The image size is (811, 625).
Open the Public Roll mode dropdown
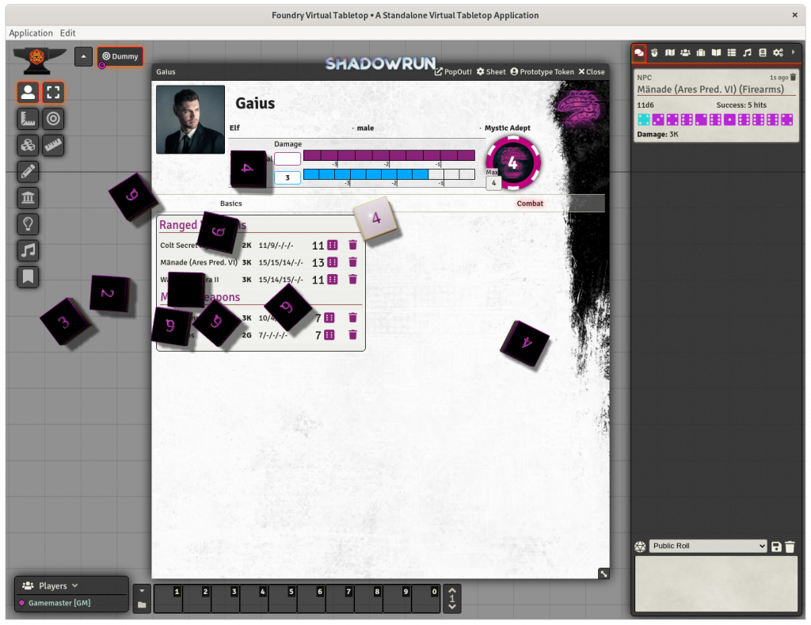pos(707,546)
